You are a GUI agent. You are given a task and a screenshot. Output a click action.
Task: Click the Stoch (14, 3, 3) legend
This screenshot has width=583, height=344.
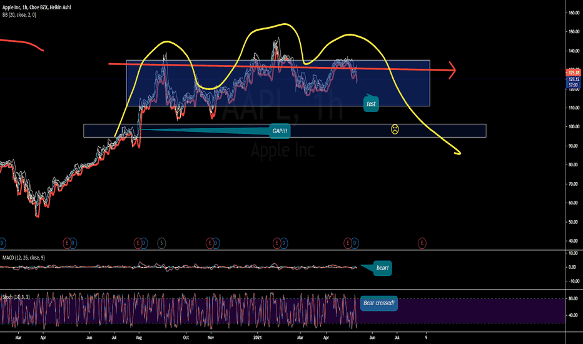click(16, 296)
